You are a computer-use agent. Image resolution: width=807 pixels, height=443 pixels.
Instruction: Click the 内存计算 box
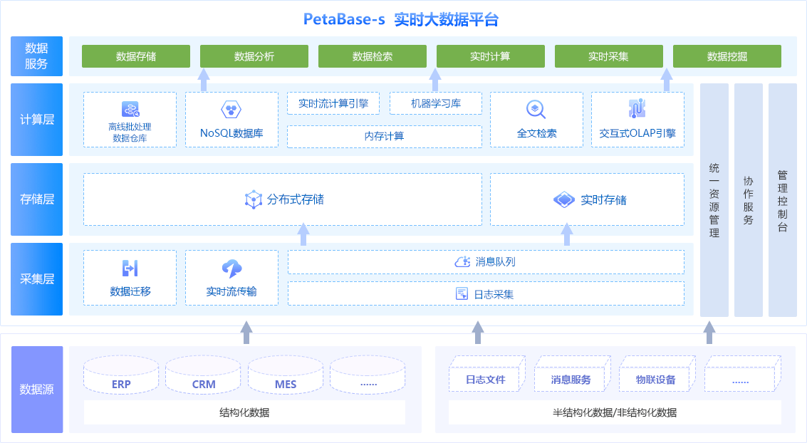coord(385,136)
